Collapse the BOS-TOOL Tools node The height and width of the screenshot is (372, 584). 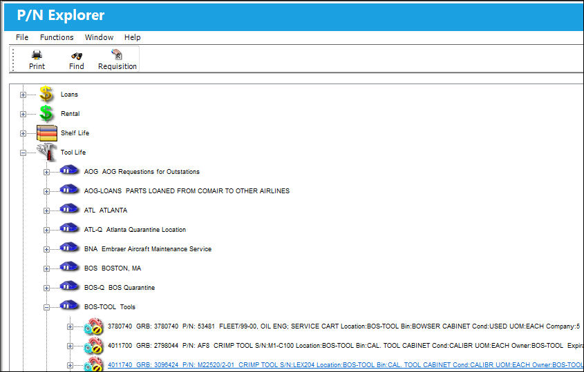coord(46,308)
